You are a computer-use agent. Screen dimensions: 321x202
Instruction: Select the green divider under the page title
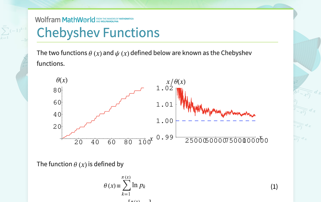(157, 42)
